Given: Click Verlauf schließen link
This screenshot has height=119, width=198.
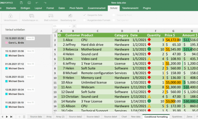Looking at the screenshot, I should click(15, 30).
